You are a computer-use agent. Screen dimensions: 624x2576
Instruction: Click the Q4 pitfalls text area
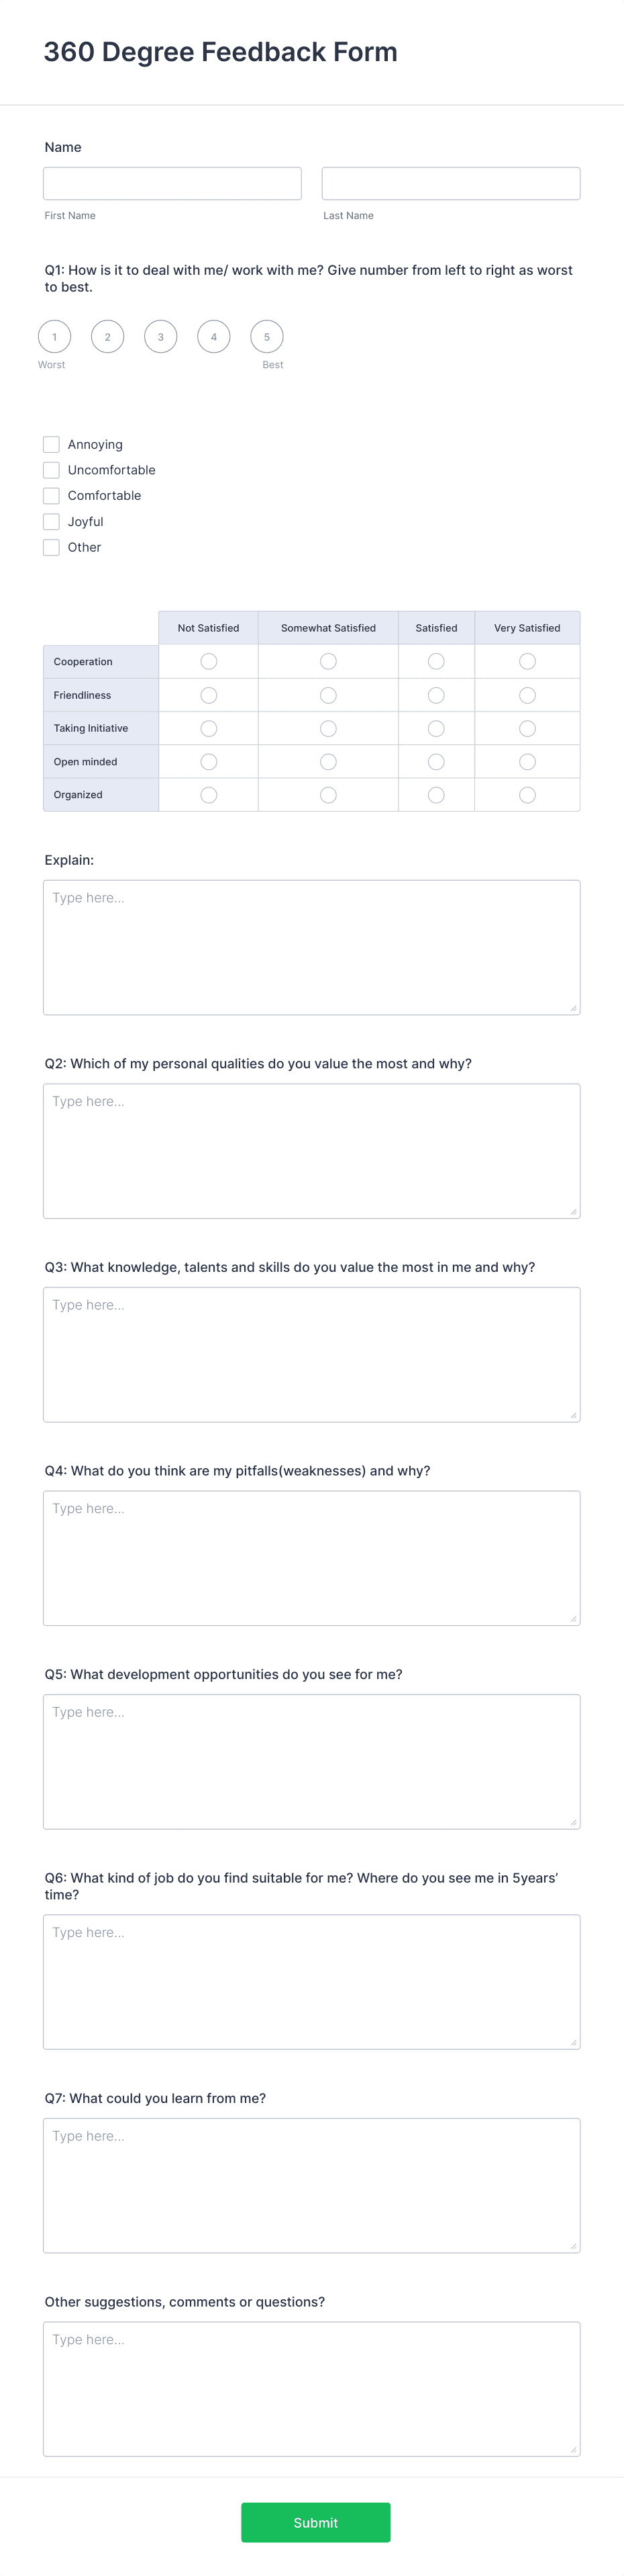click(x=311, y=1558)
